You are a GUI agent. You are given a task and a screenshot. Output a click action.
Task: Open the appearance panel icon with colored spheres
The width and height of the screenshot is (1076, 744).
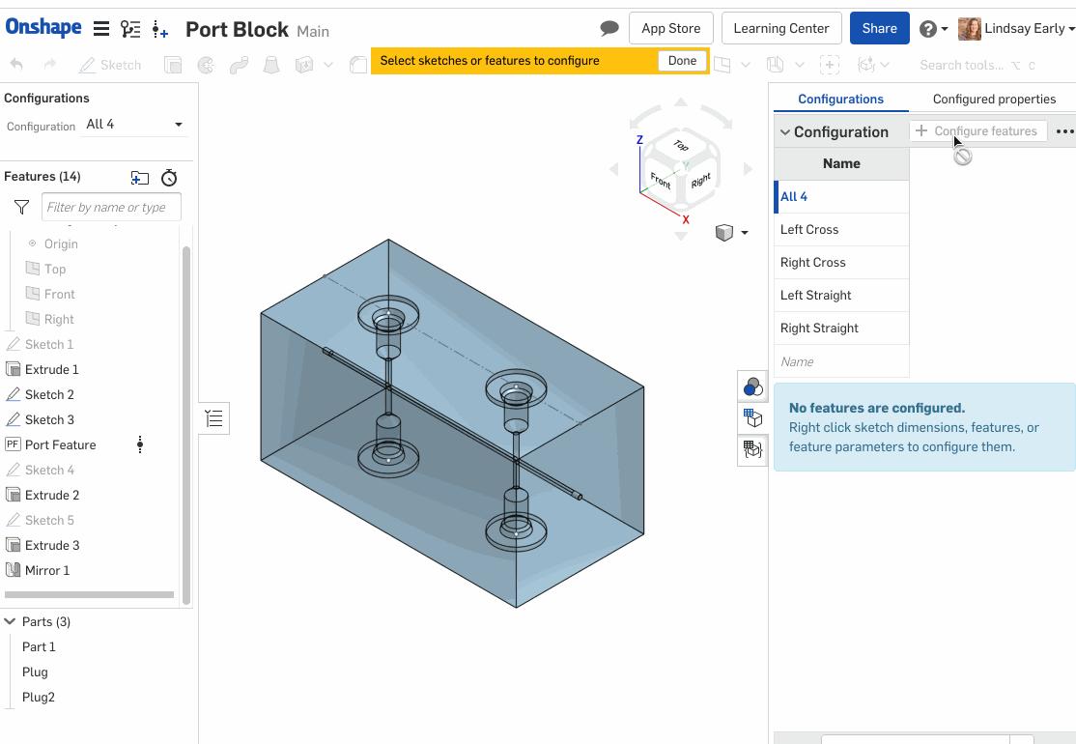click(x=752, y=387)
